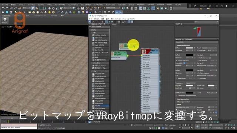Toggle the Thin-walled checkbox
237x133 pixels.
198,78
